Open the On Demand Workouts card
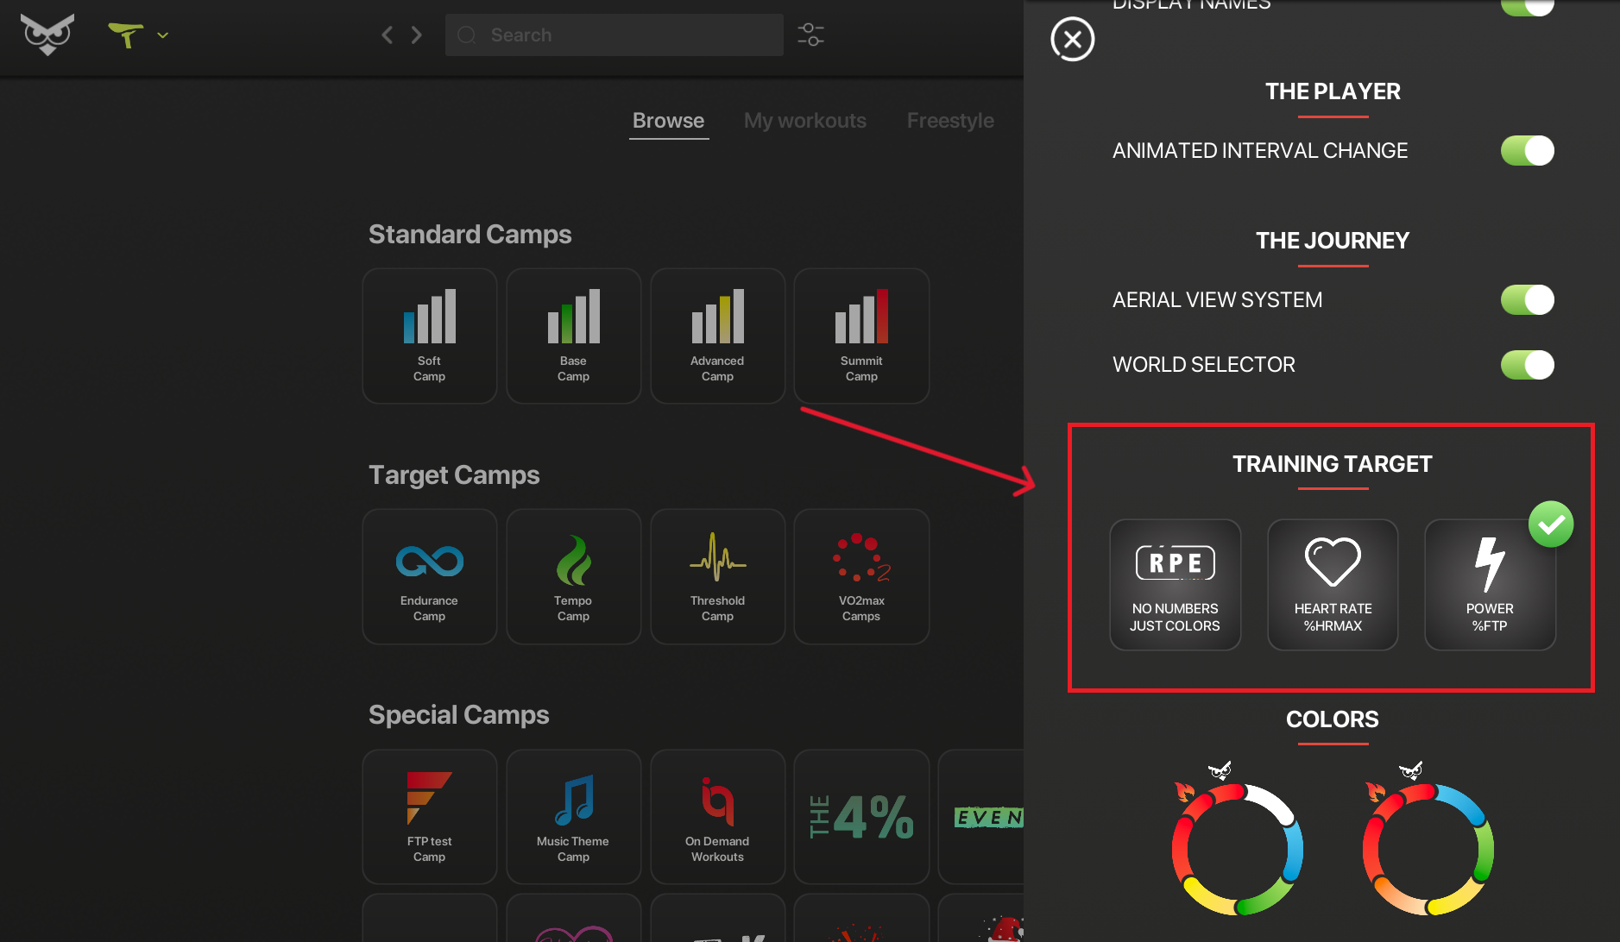 click(718, 817)
